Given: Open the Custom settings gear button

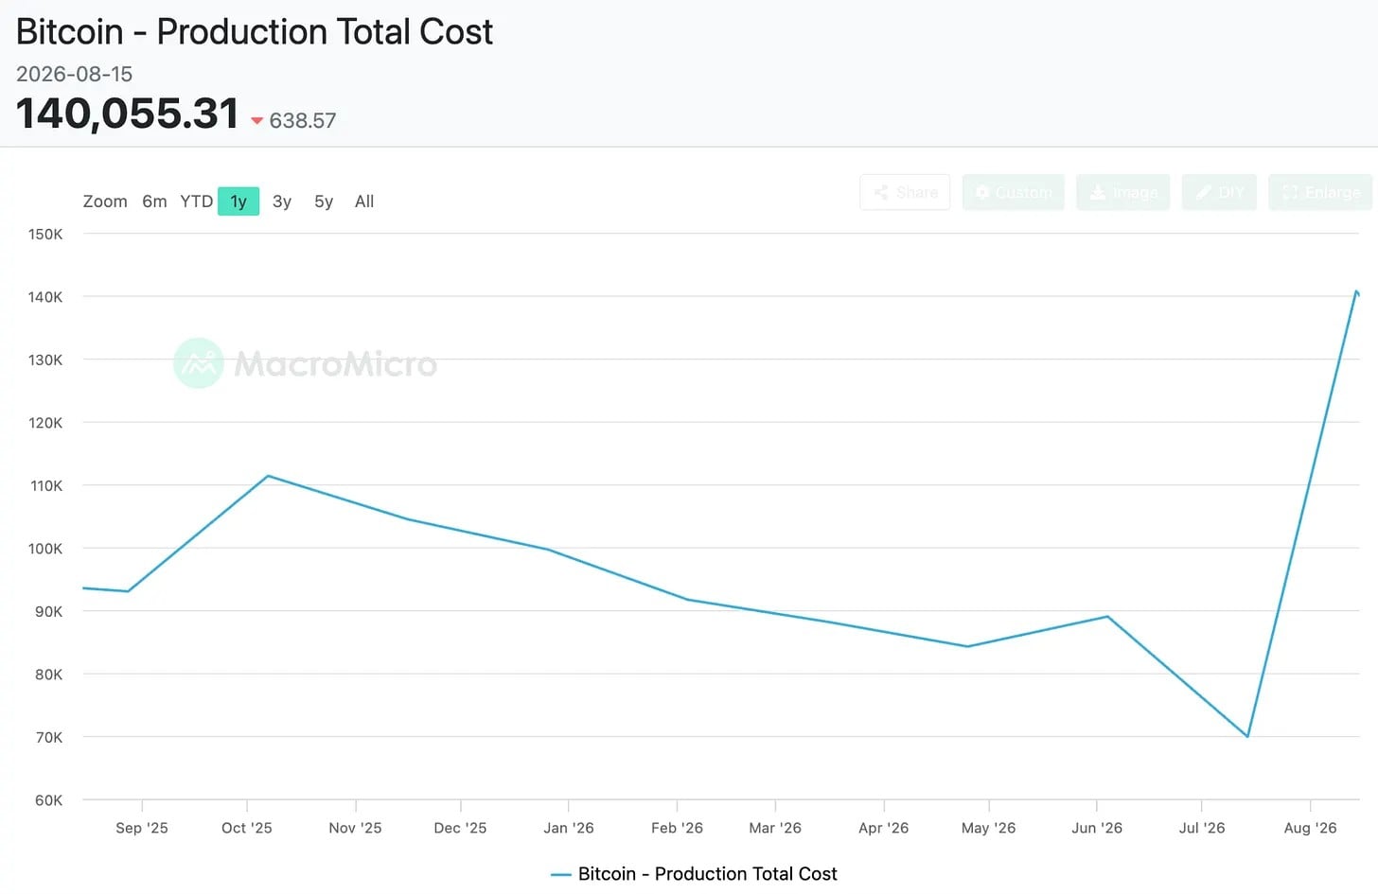Looking at the screenshot, I should click(1014, 192).
